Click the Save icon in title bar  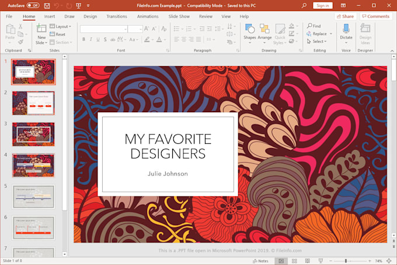click(x=47, y=5)
